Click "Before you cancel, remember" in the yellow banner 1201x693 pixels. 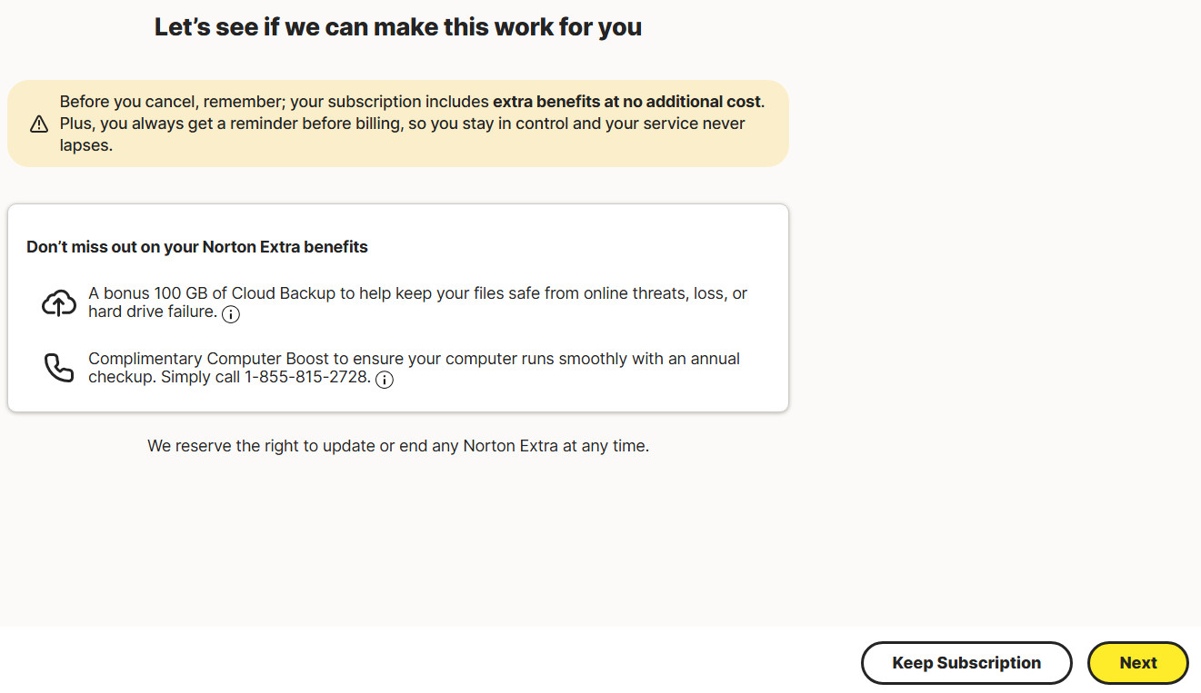(171, 102)
